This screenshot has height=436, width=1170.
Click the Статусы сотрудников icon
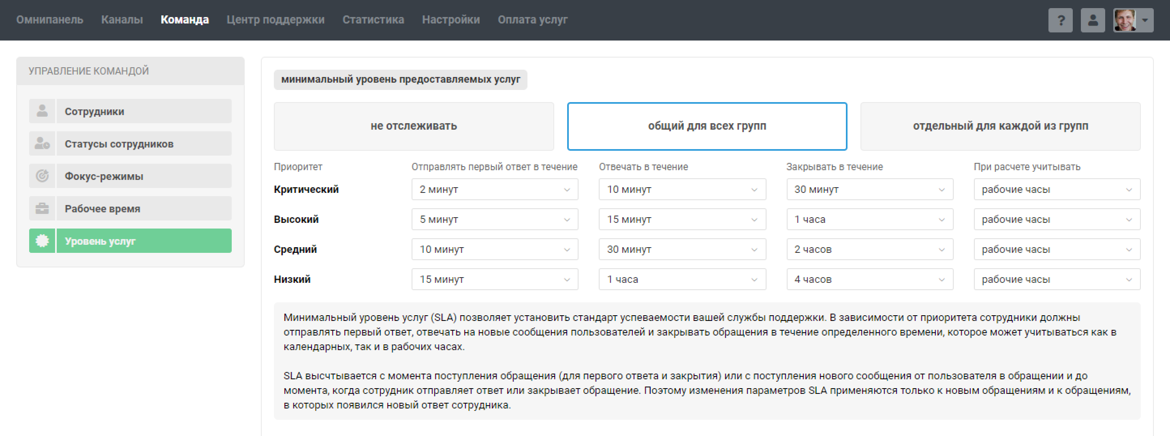(42, 143)
